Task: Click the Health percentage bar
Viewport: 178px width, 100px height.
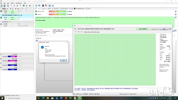Action: point(58,14)
